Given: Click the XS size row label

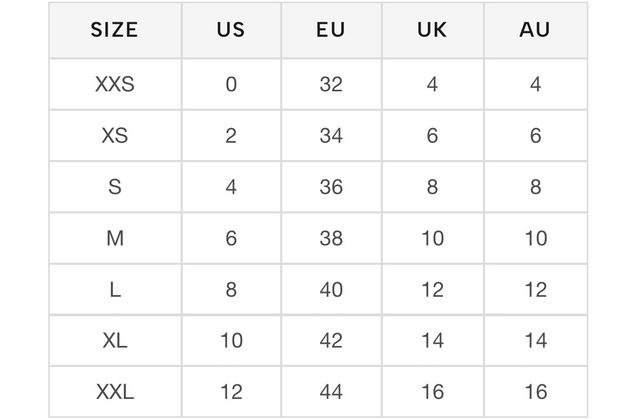Looking at the screenshot, I should (115, 136).
